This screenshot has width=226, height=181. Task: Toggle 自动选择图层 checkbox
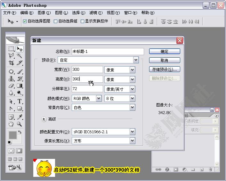(x=25, y=21)
